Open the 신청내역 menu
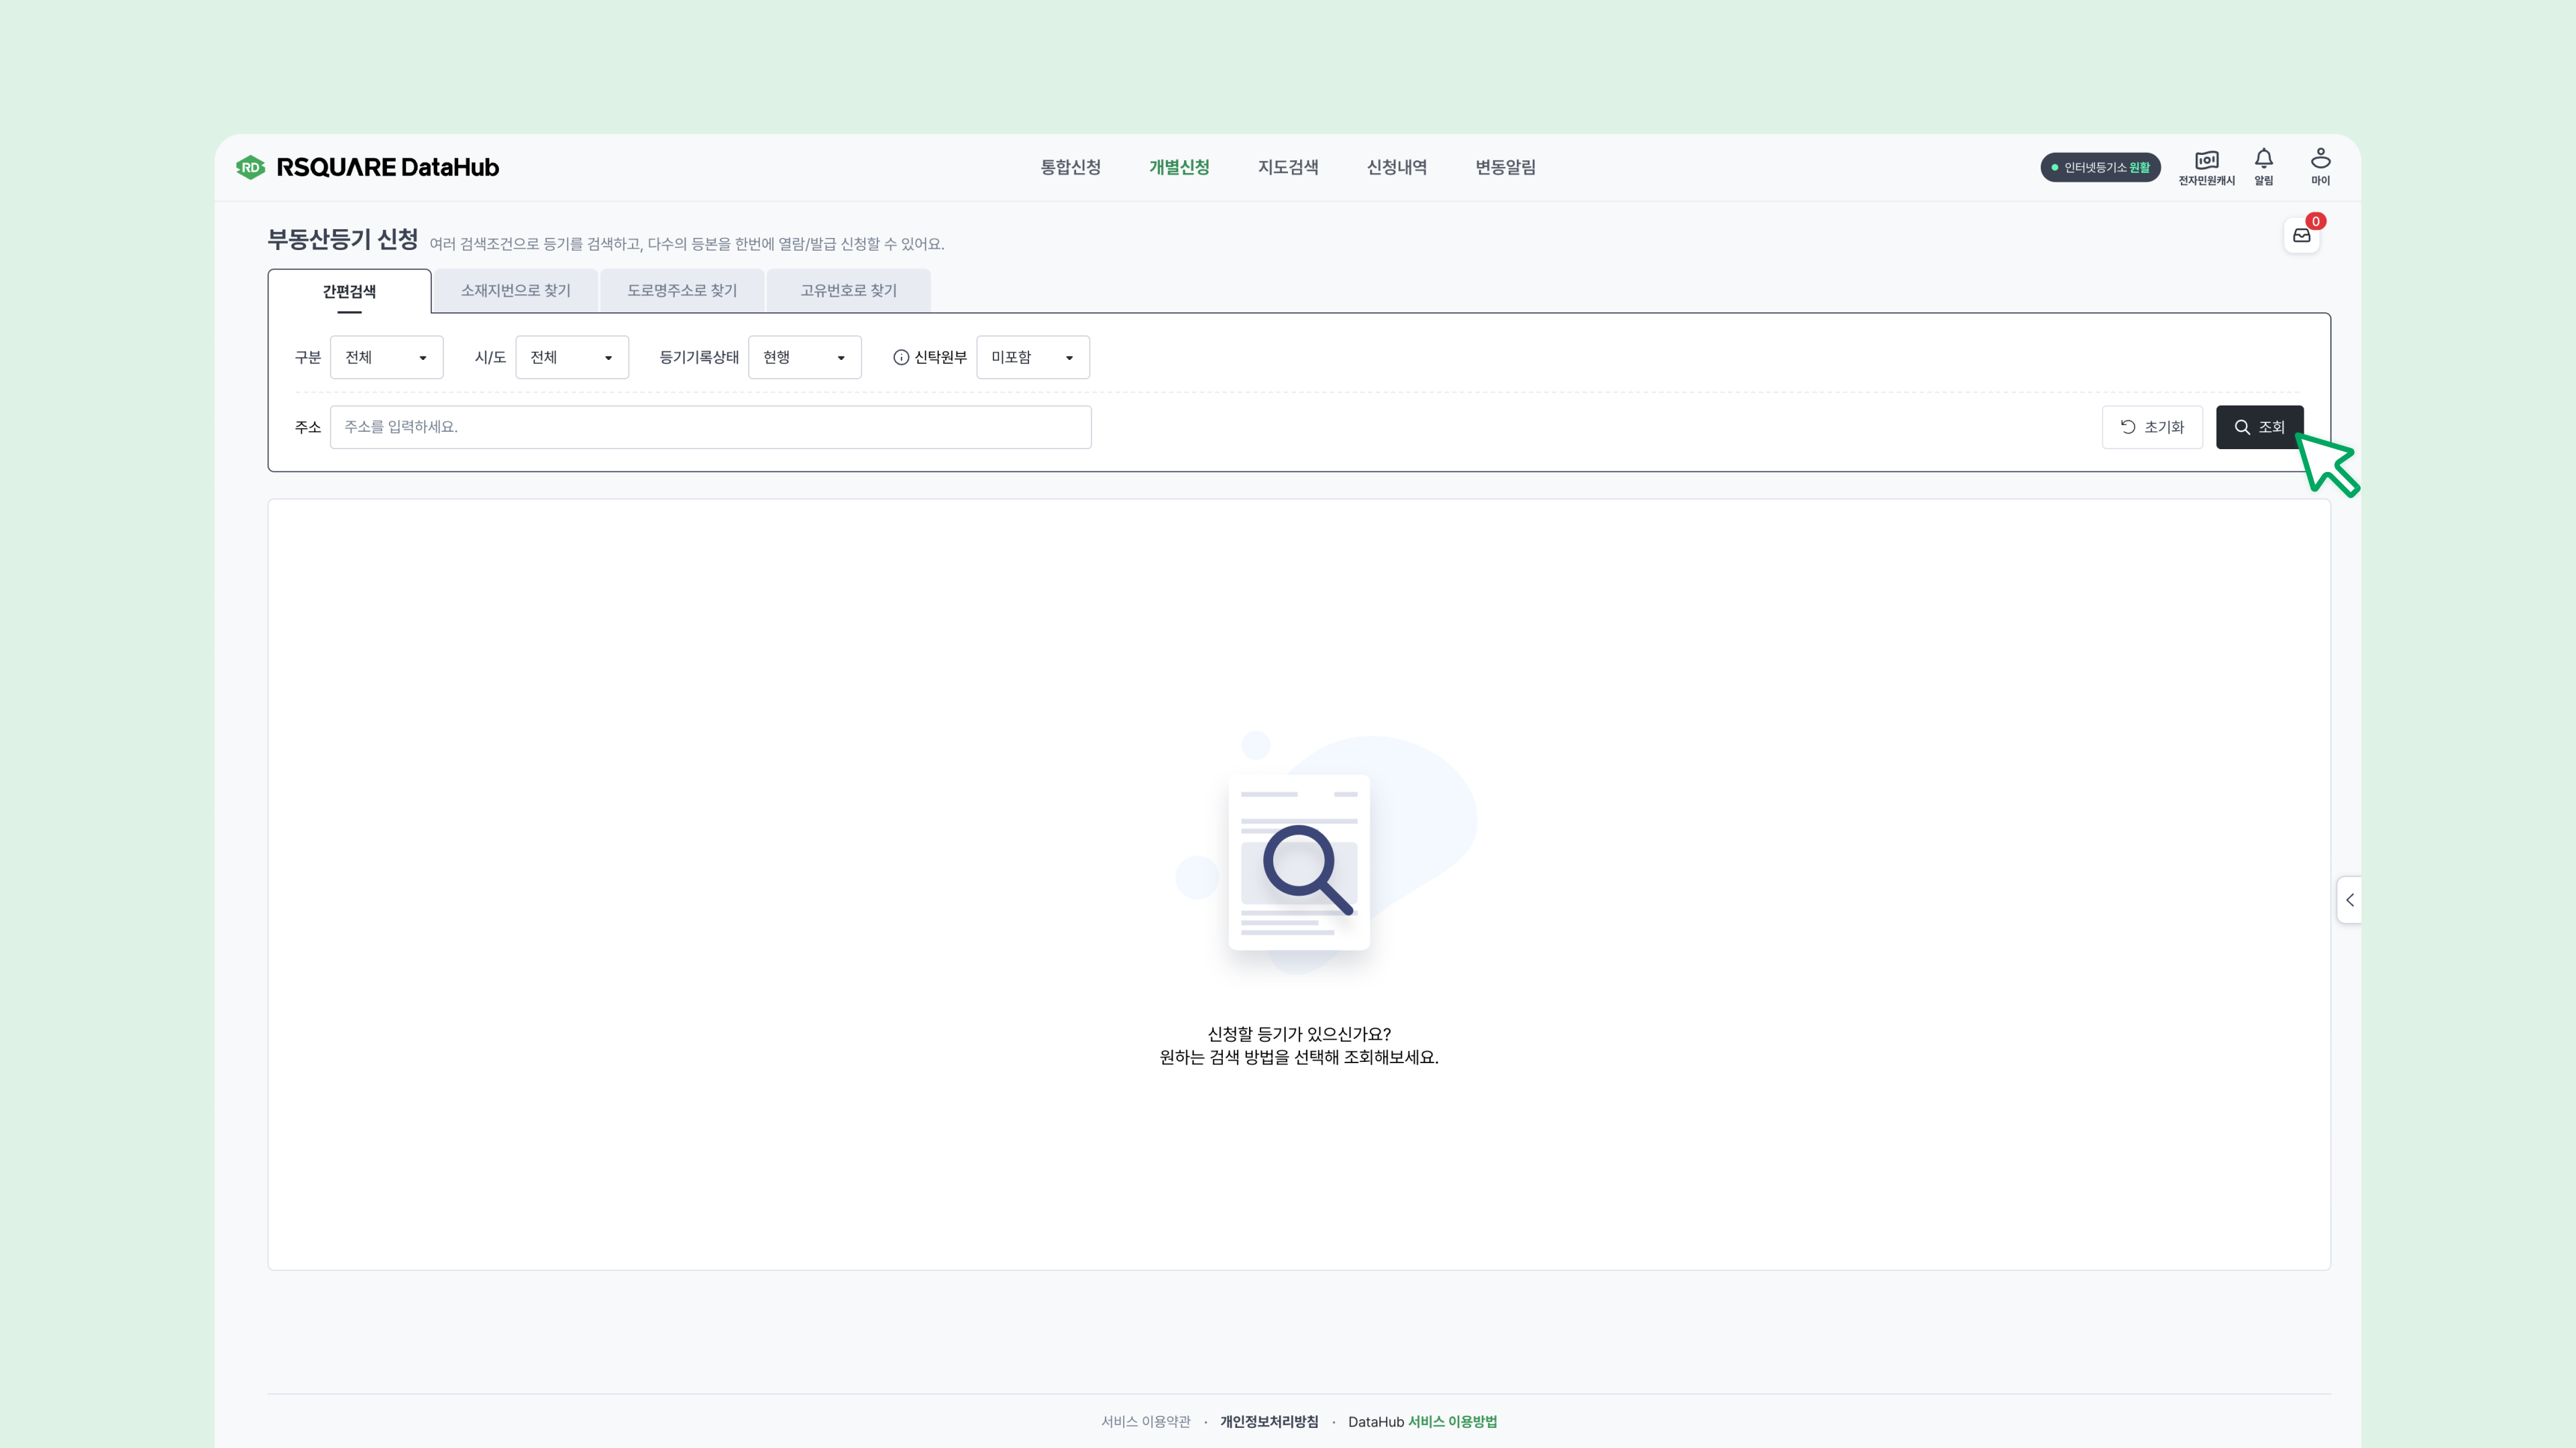Image resolution: width=2576 pixels, height=1448 pixels. tap(1396, 167)
